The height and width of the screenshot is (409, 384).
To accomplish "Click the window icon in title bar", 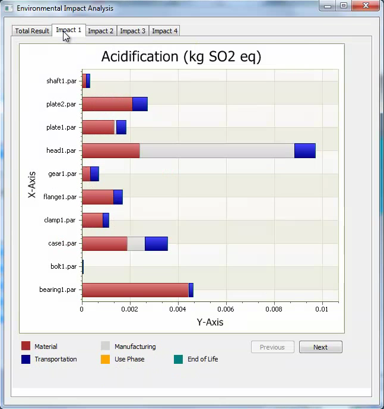I will point(8,8).
